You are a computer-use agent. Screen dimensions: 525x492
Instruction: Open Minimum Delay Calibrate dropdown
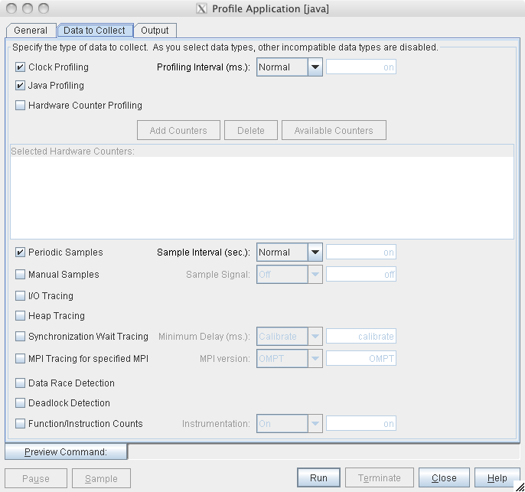click(x=289, y=336)
